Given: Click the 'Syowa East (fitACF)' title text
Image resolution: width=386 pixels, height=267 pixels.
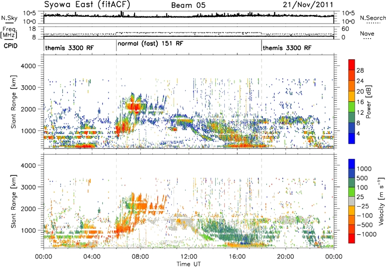Looking at the screenshot, I should pos(87,4).
